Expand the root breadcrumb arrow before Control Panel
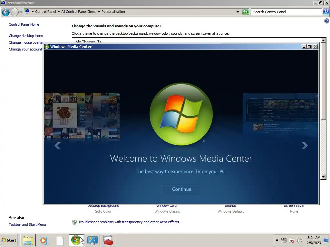330x247 pixels. point(33,12)
